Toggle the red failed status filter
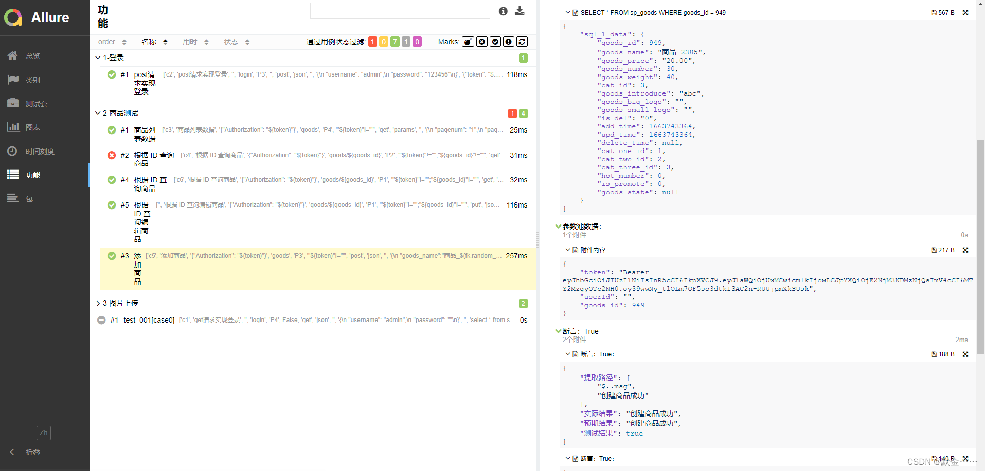The height and width of the screenshot is (471, 985). (x=372, y=42)
